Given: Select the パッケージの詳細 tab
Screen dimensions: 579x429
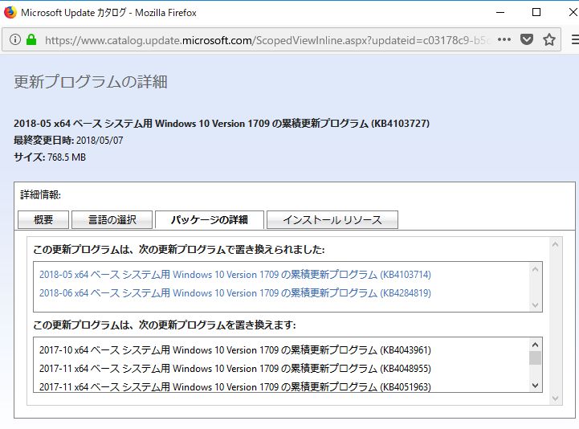Looking at the screenshot, I should point(210,220).
